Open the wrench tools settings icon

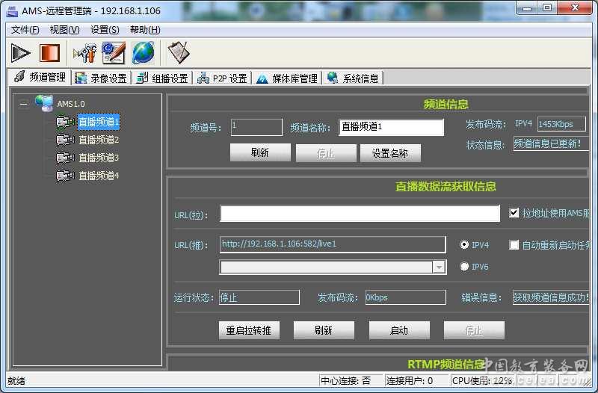pos(84,53)
